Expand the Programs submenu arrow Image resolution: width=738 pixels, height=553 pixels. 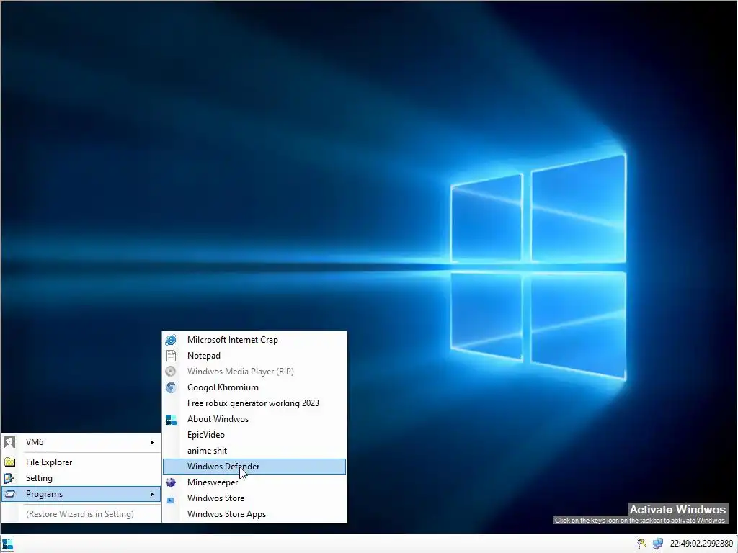[151, 494]
